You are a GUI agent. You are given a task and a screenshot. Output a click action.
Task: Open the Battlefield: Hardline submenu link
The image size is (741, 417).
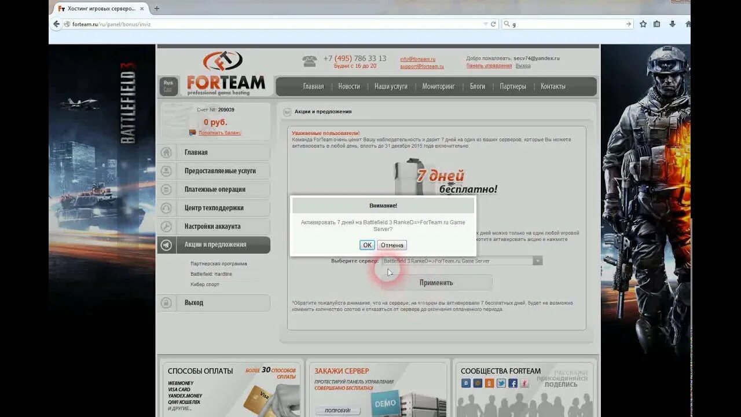point(211,274)
